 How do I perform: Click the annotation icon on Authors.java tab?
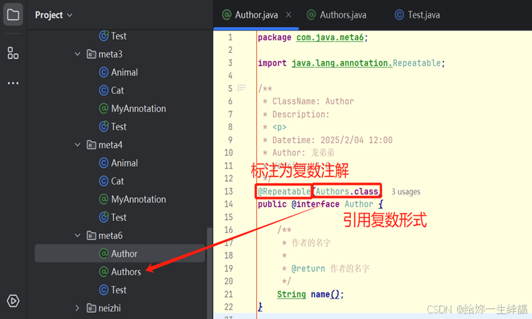click(311, 15)
